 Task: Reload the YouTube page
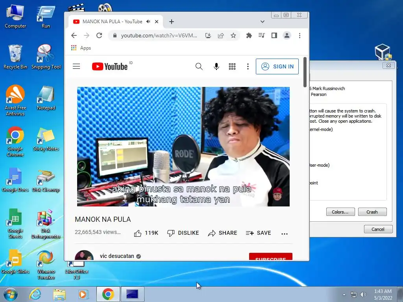(x=99, y=35)
